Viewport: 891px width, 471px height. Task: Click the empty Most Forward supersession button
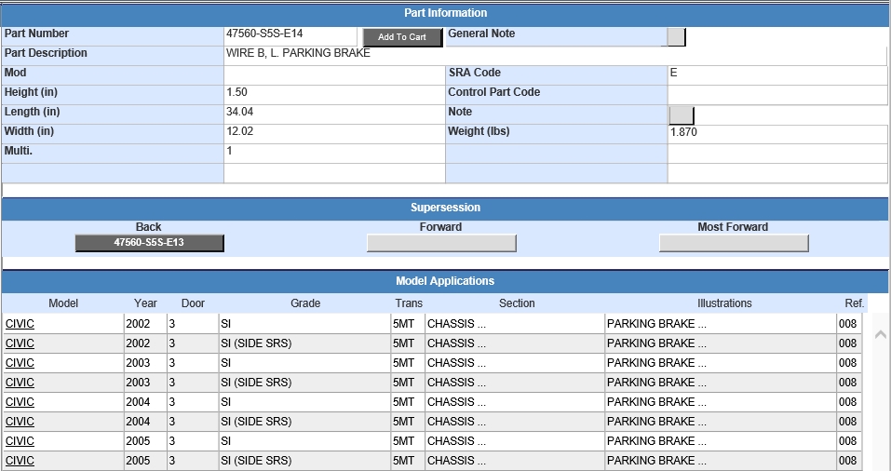[x=734, y=243]
